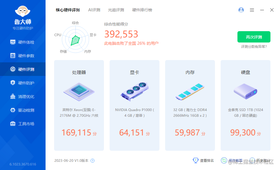Click the 2023-06-20 V1.0版本 text
This screenshot has height=170, width=279.
(71, 161)
